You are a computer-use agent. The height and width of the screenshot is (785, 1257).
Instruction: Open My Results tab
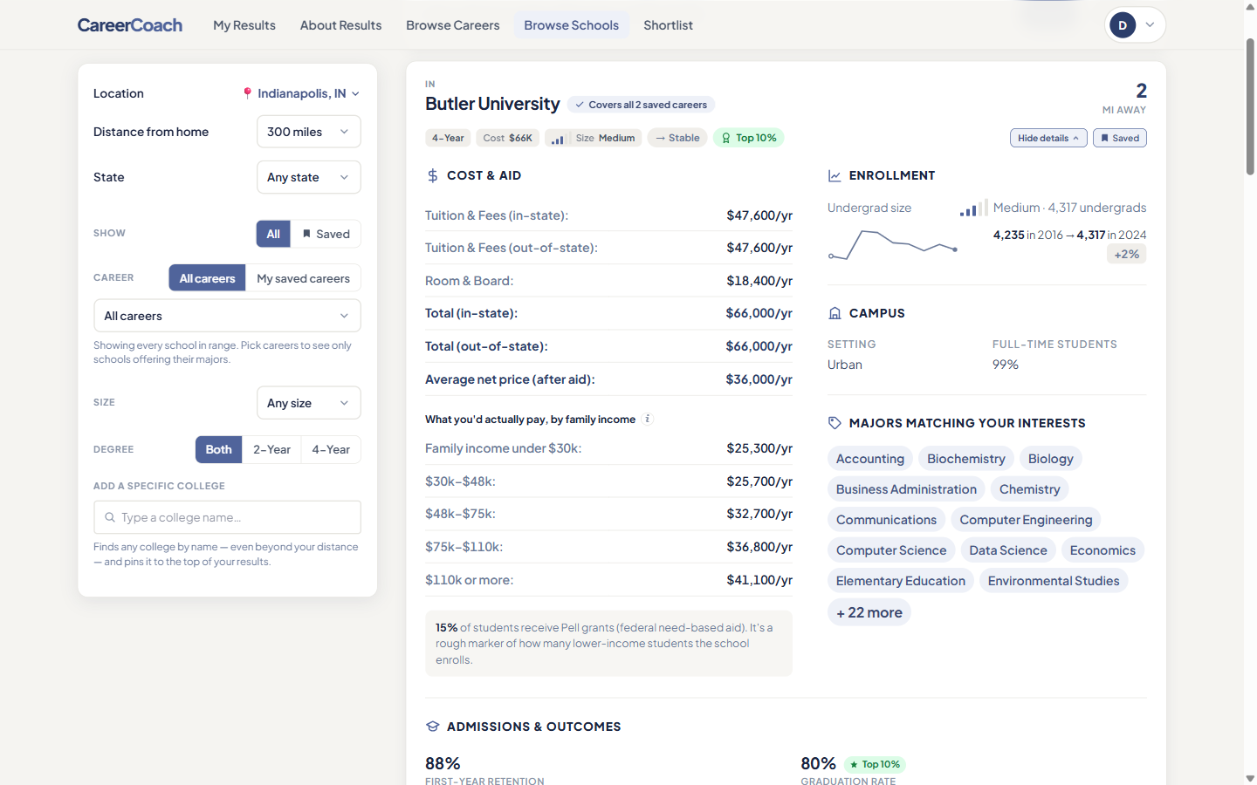click(244, 25)
